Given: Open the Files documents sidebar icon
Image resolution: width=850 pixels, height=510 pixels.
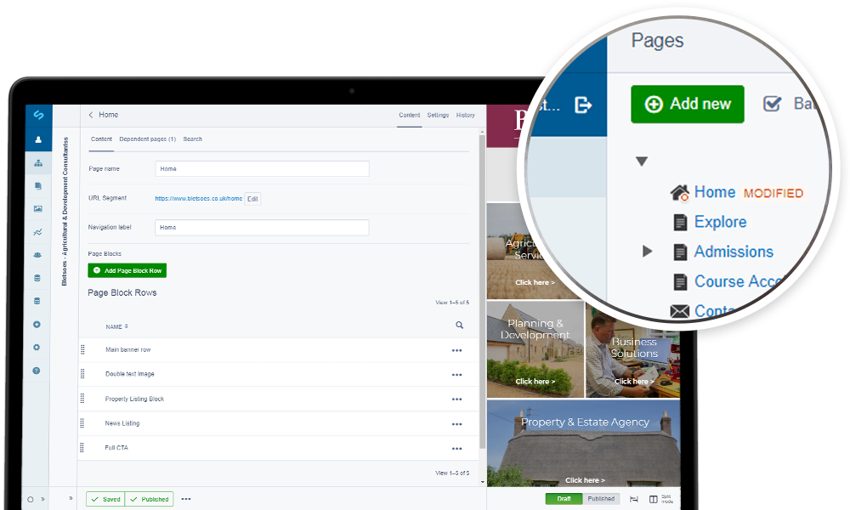Looking at the screenshot, I should (38, 186).
